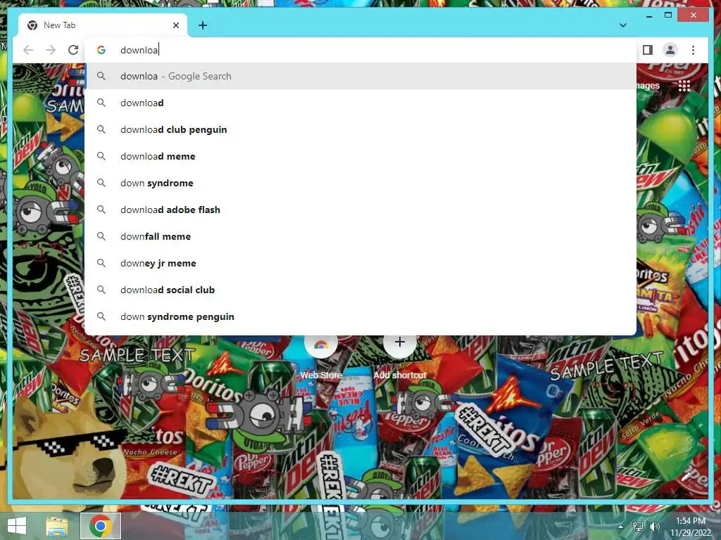721x540 pixels.
Task: Choose 'download meme' suggestion
Action: [361, 156]
